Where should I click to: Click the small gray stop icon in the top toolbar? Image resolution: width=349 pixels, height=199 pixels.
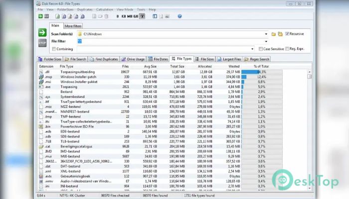click(46, 16)
